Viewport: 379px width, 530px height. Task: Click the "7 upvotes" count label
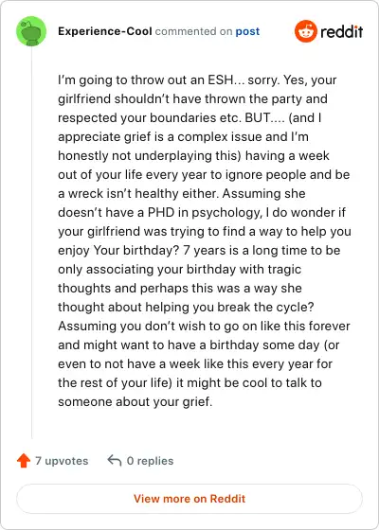click(x=62, y=461)
